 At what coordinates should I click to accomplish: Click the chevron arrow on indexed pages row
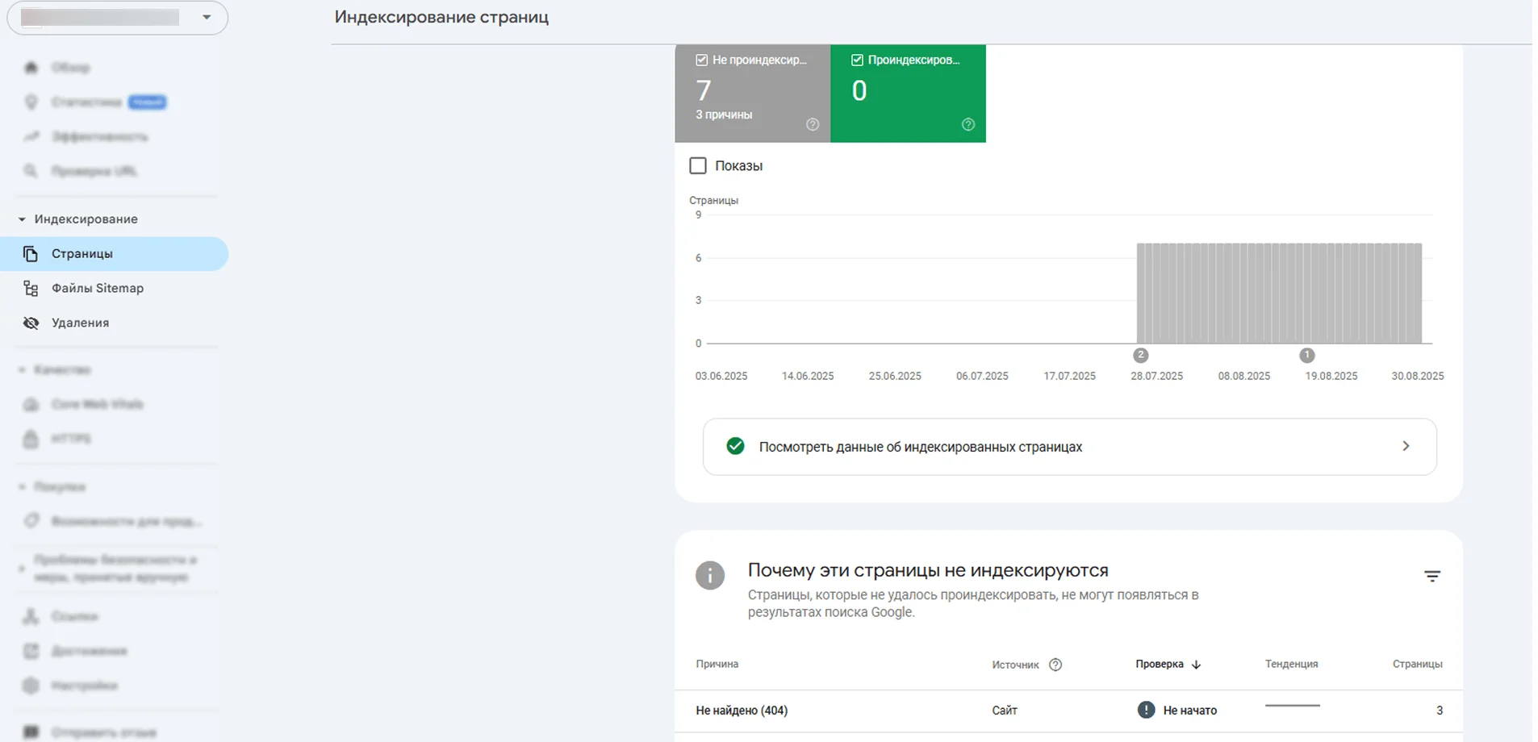pyautogui.click(x=1406, y=446)
